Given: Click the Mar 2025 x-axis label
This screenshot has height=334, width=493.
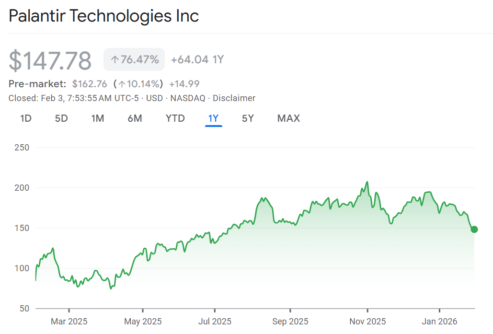Looking at the screenshot, I should coord(69,321).
